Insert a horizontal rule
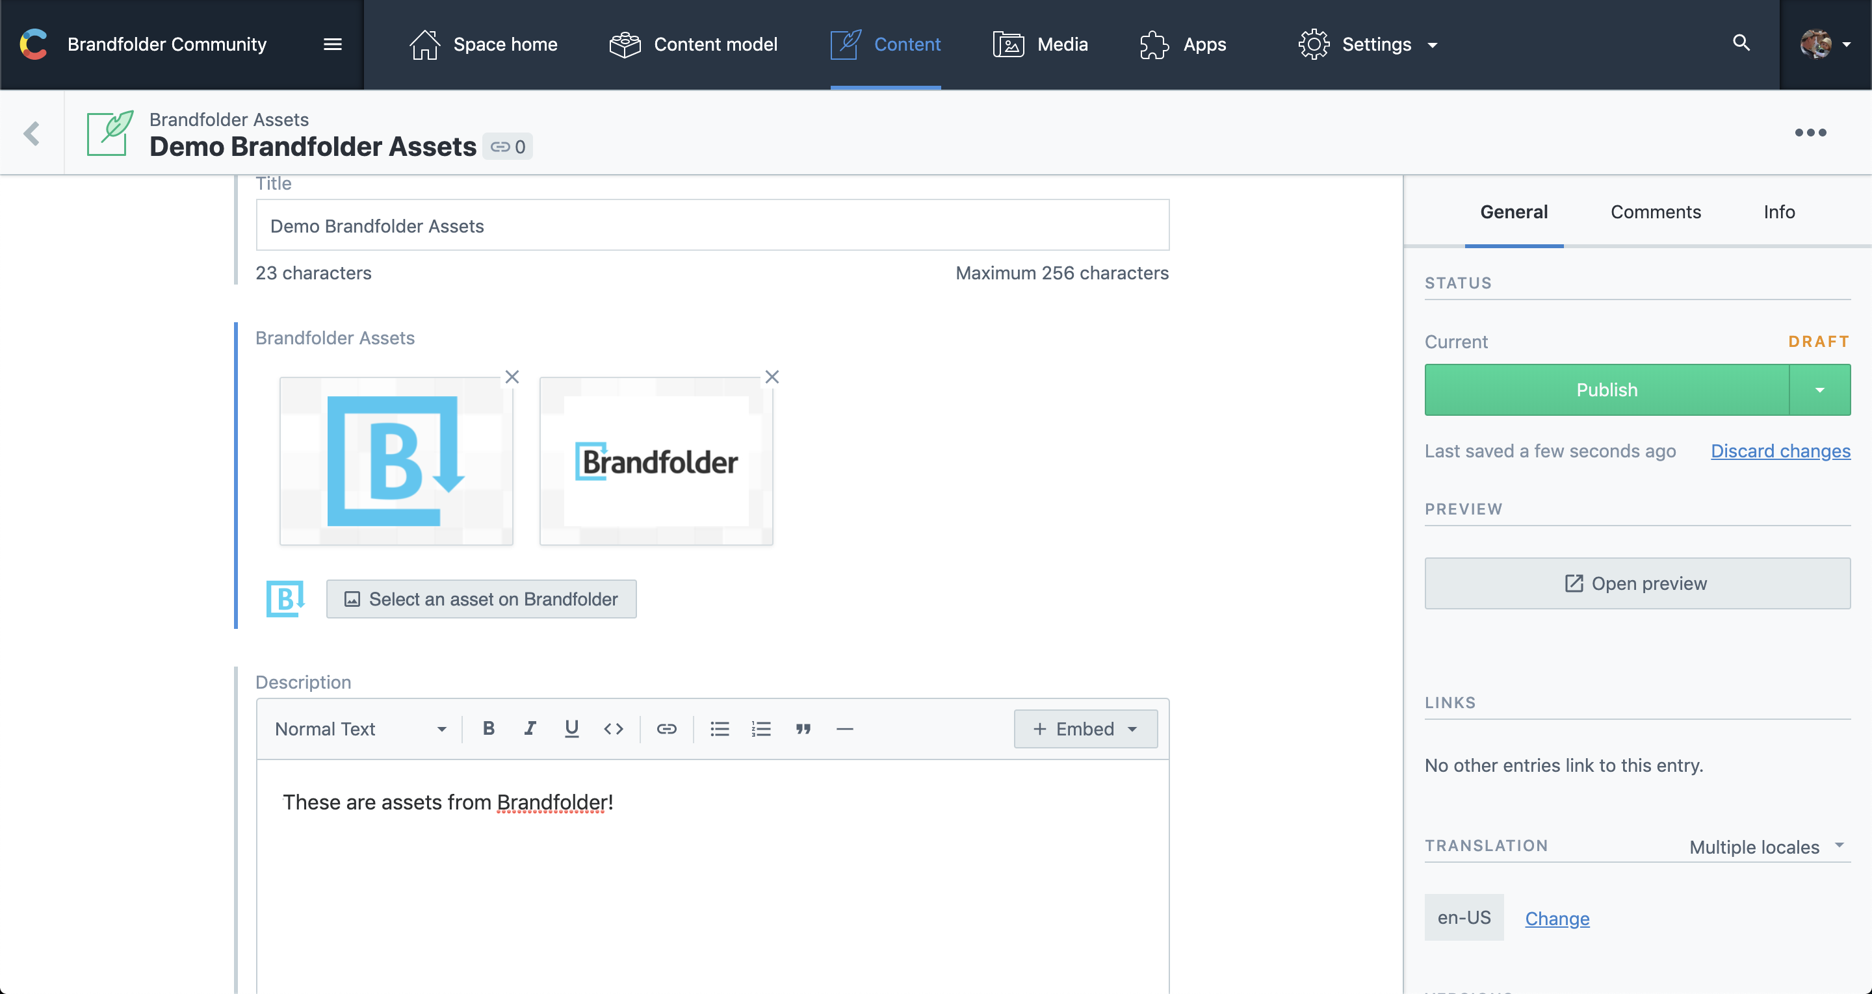 pyautogui.click(x=844, y=729)
